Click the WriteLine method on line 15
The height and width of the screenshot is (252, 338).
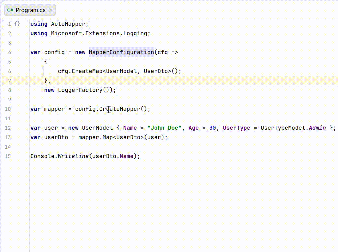(73, 156)
